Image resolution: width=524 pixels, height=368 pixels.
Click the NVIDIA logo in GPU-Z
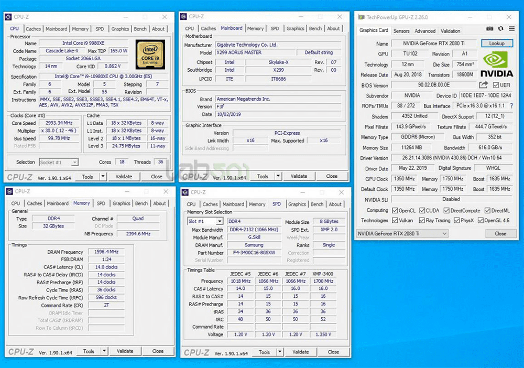(497, 64)
